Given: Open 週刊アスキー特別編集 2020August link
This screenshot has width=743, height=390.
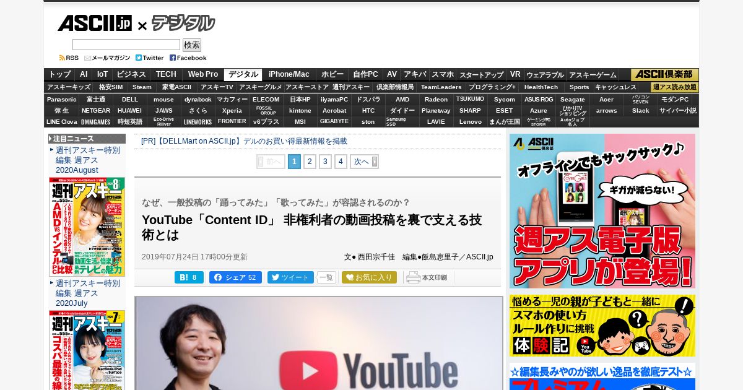Looking at the screenshot, I should (x=88, y=160).
